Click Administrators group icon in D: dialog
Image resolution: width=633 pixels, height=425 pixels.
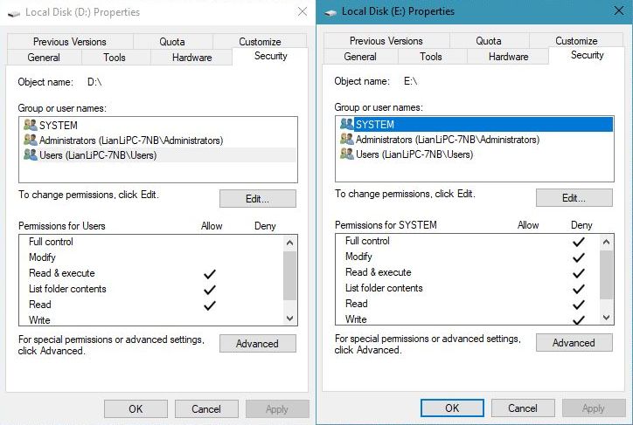tap(31, 140)
